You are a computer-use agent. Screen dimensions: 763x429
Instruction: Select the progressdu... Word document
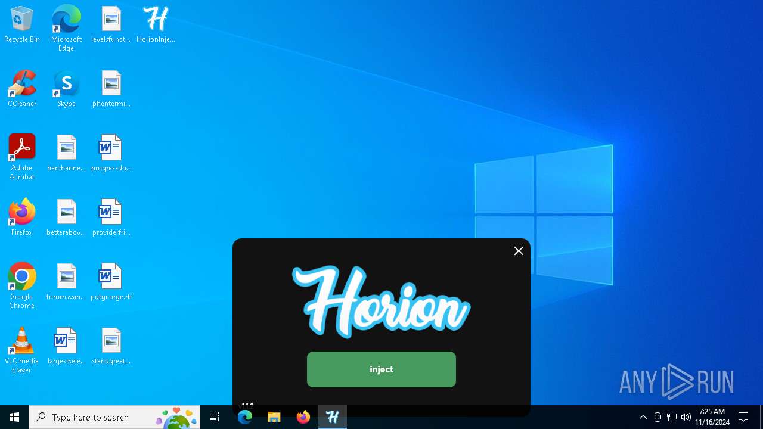point(111,154)
